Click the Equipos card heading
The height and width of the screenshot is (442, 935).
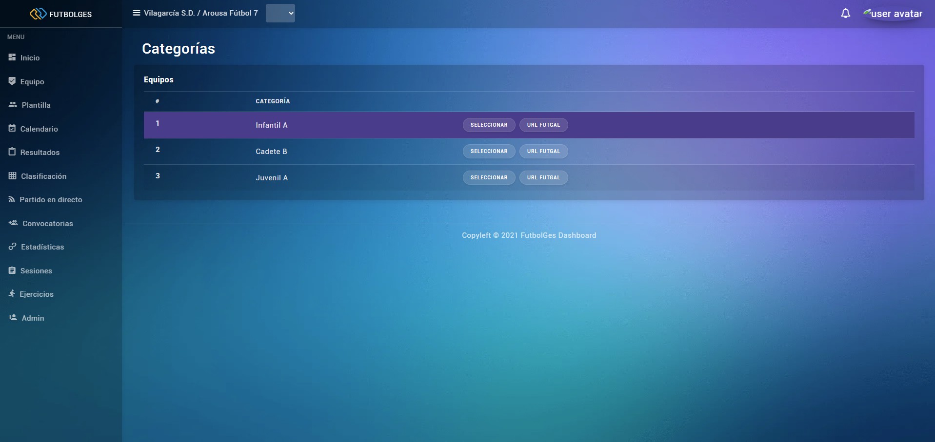click(x=159, y=79)
